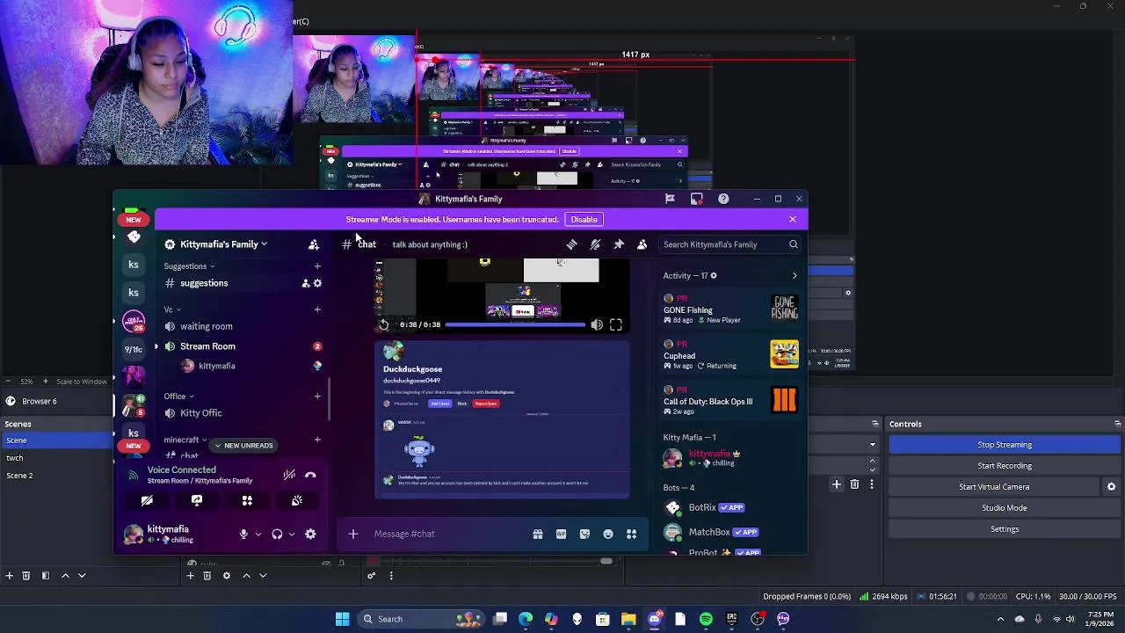Join Kitty Office voice channel

click(242, 413)
